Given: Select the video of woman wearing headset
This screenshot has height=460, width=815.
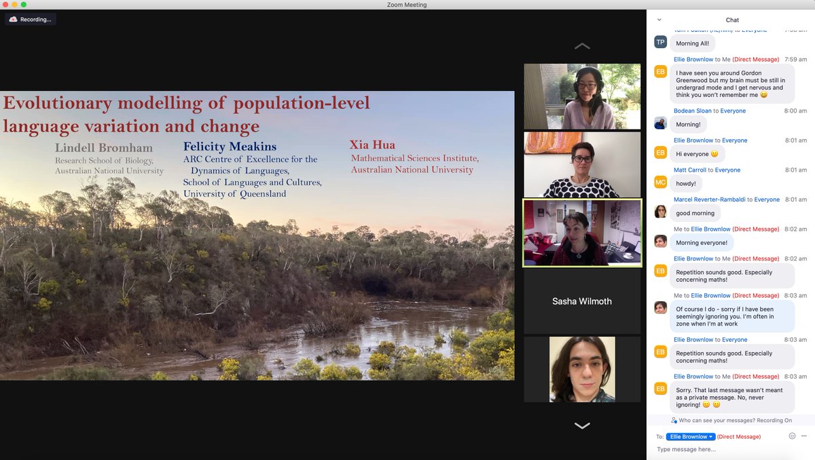Looking at the screenshot, I should (x=582, y=96).
